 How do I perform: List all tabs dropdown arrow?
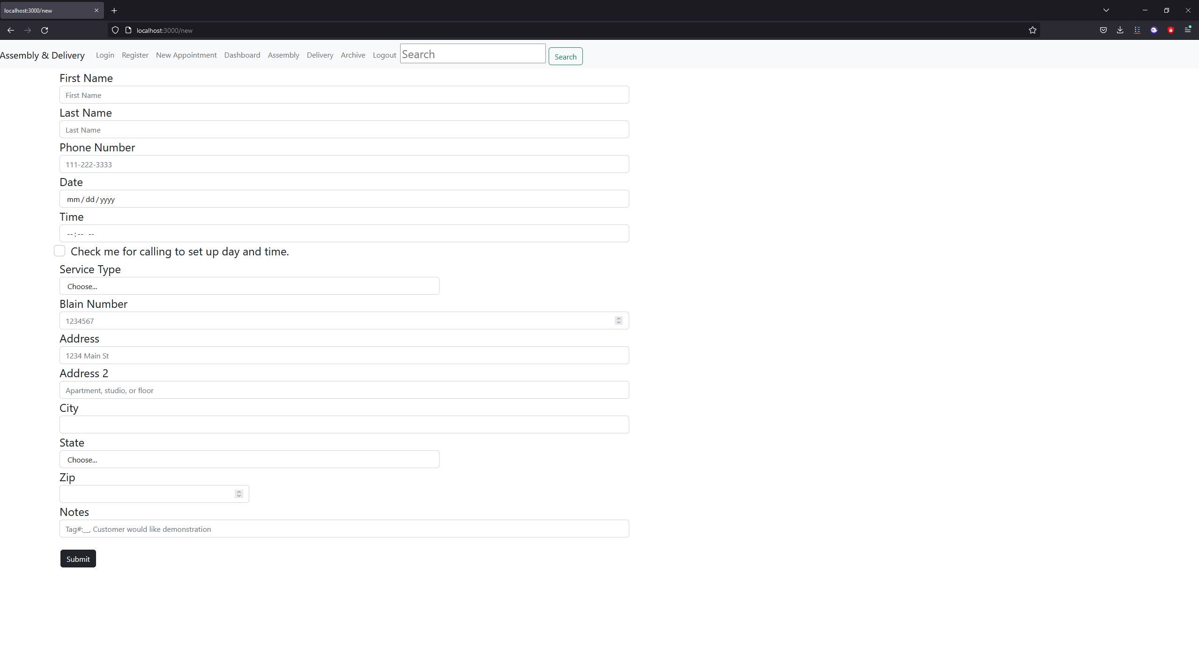point(1106,10)
